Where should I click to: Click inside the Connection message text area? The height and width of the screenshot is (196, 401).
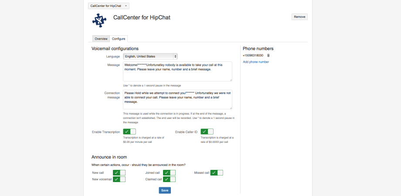[177, 99]
